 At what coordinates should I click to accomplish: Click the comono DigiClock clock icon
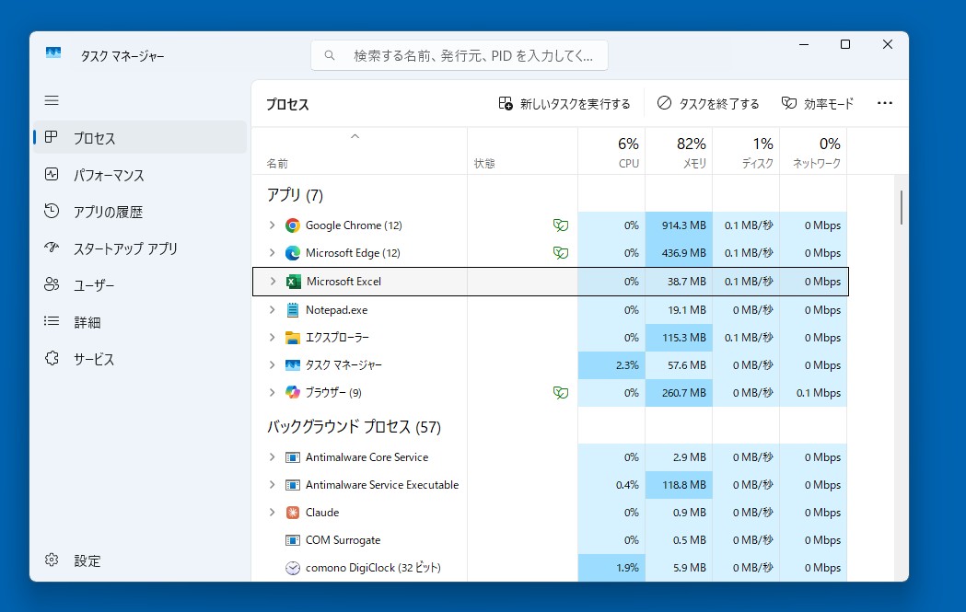tap(293, 568)
